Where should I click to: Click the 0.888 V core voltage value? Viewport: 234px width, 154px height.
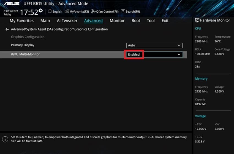pos(219,54)
